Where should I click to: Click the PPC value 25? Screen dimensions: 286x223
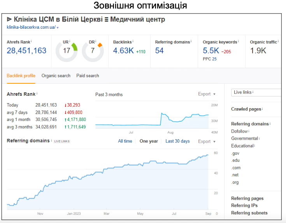(214, 59)
